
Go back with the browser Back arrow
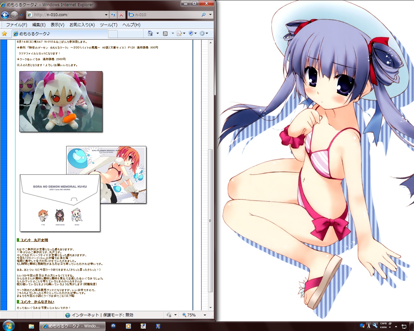coord(5,15)
